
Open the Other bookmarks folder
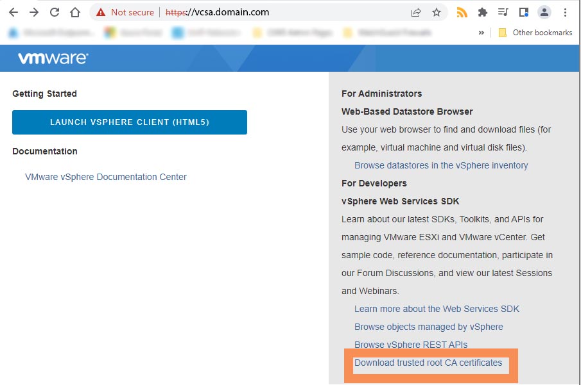click(535, 33)
